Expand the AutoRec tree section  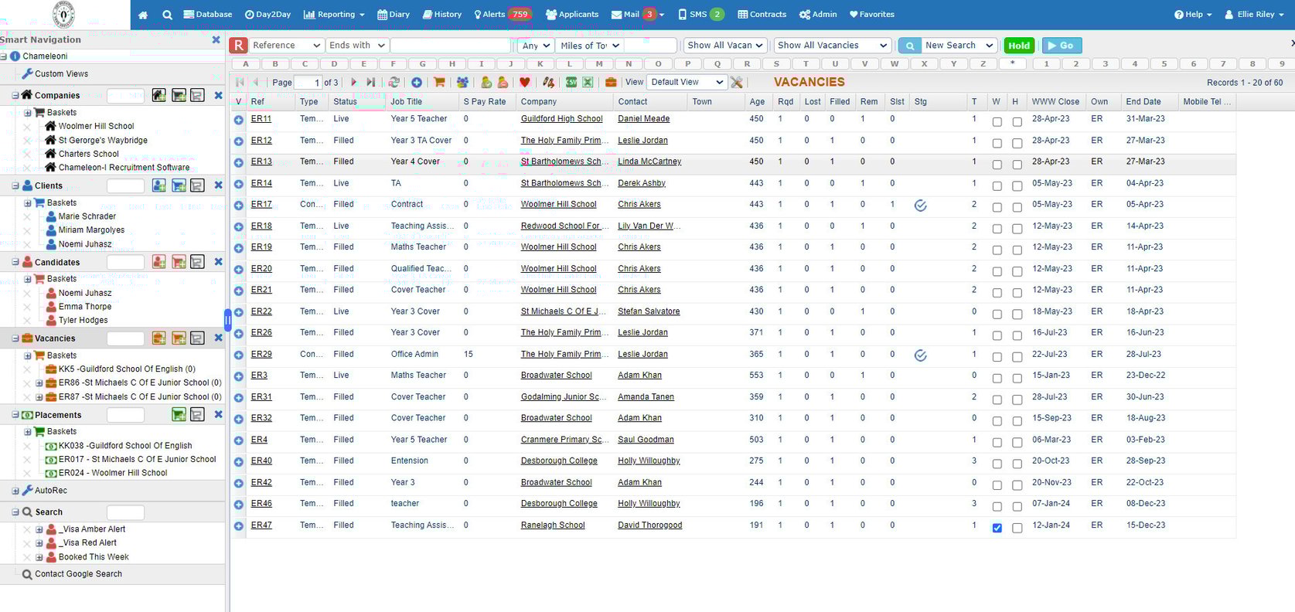[x=15, y=491]
